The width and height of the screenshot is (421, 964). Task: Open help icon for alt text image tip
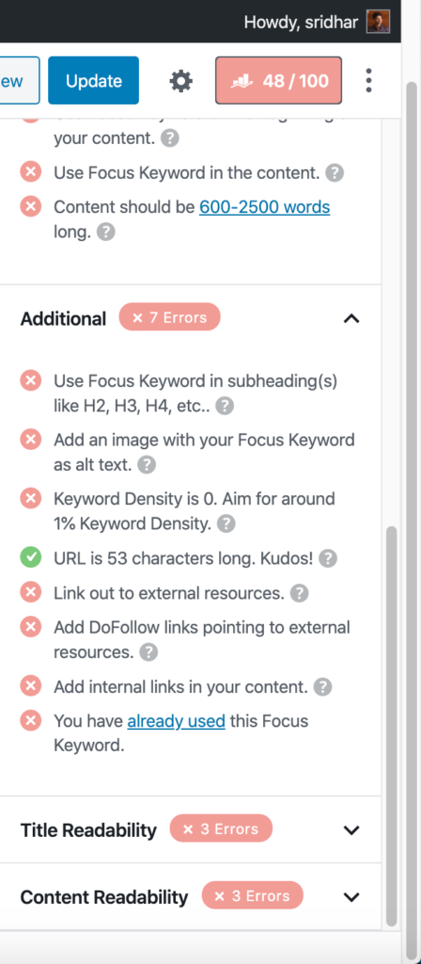(x=146, y=465)
